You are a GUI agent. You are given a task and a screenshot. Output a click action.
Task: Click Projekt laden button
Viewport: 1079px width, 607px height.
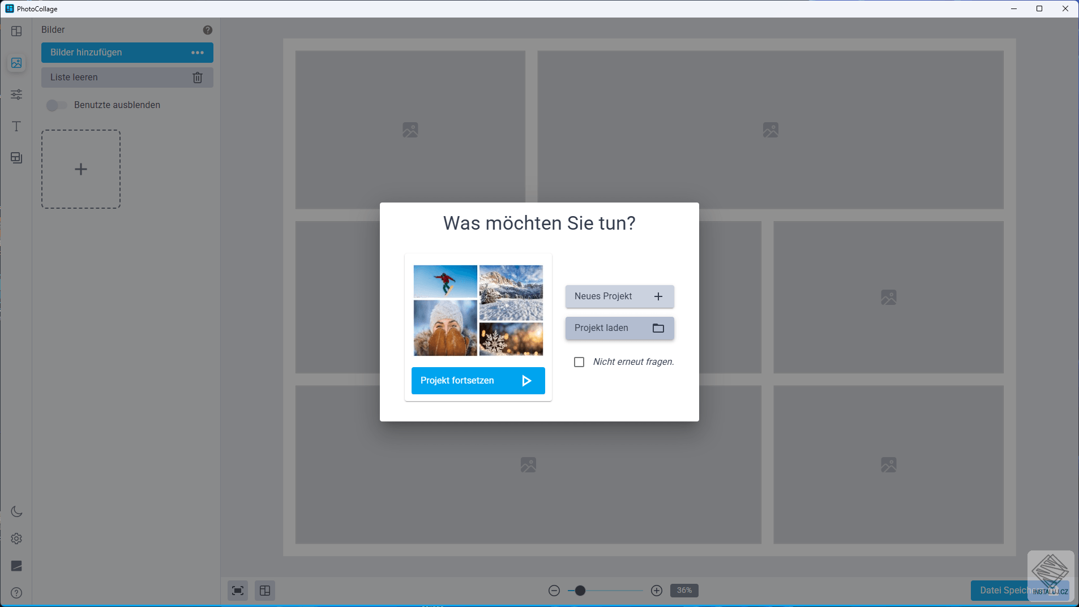[x=620, y=328]
